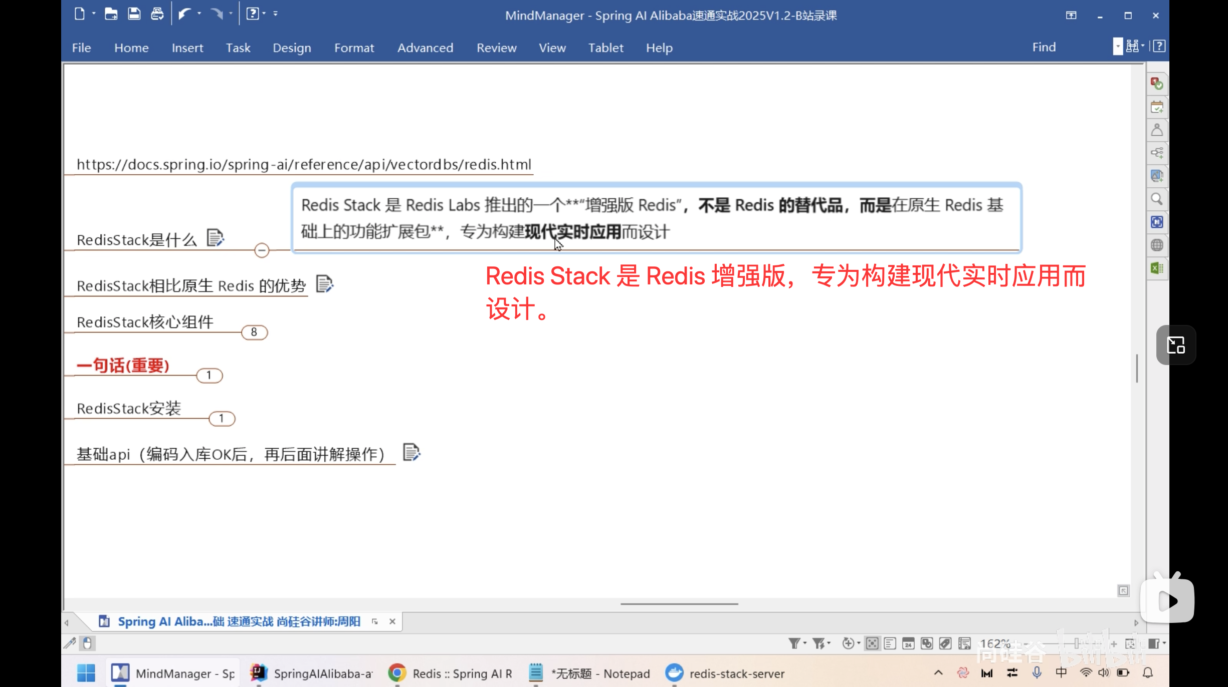Open the Task Info calendar pane tab
This screenshot has width=1228, height=687.
click(1157, 107)
